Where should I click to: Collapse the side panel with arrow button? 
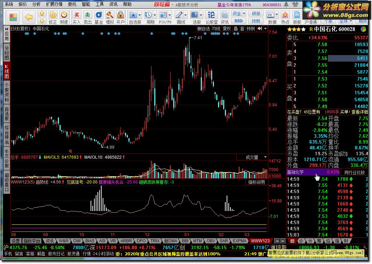[260, 29]
